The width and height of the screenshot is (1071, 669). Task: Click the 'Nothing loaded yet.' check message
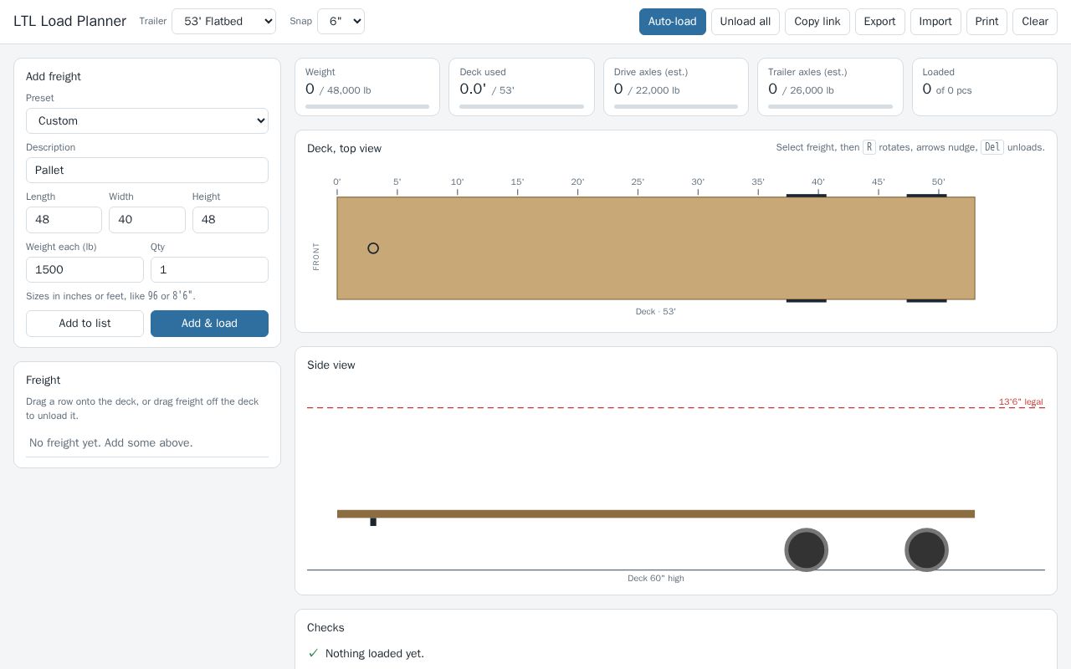pyautogui.click(x=375, y=653)
